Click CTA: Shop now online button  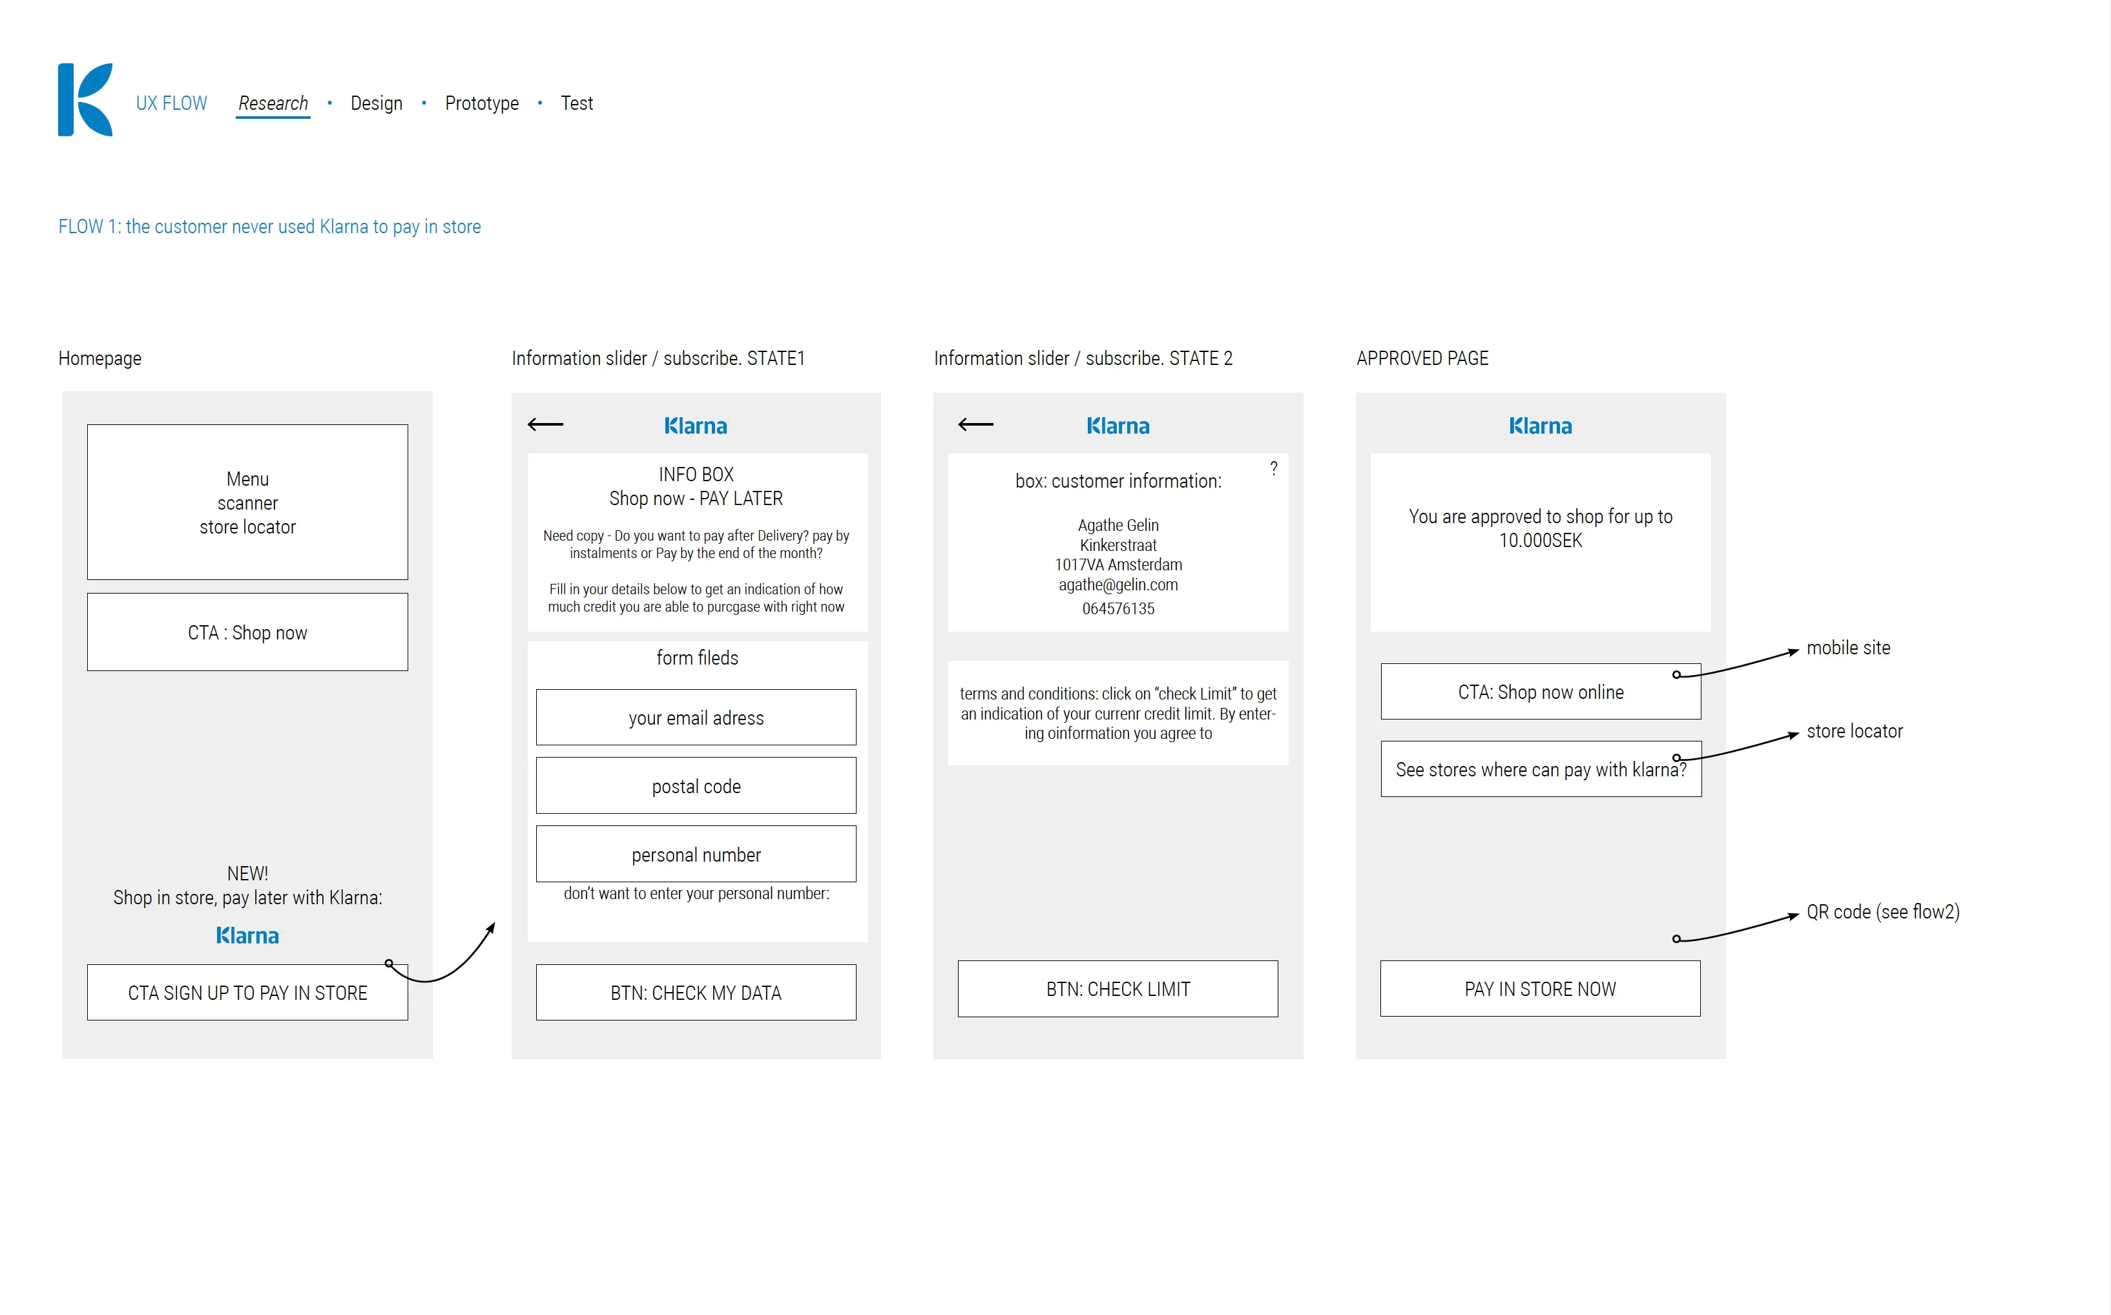(1541, 692)
